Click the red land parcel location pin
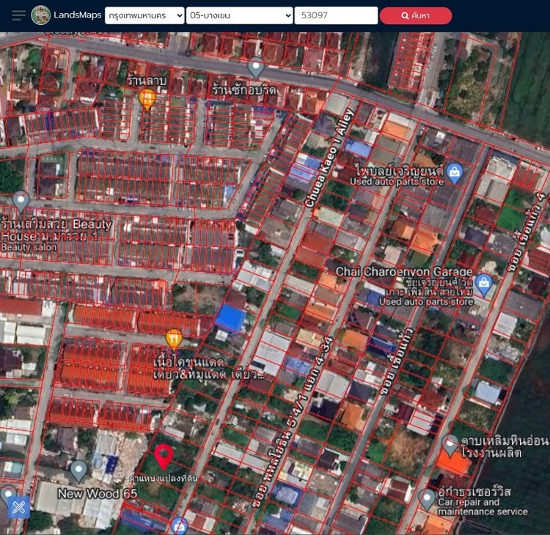 click(164, 456)
